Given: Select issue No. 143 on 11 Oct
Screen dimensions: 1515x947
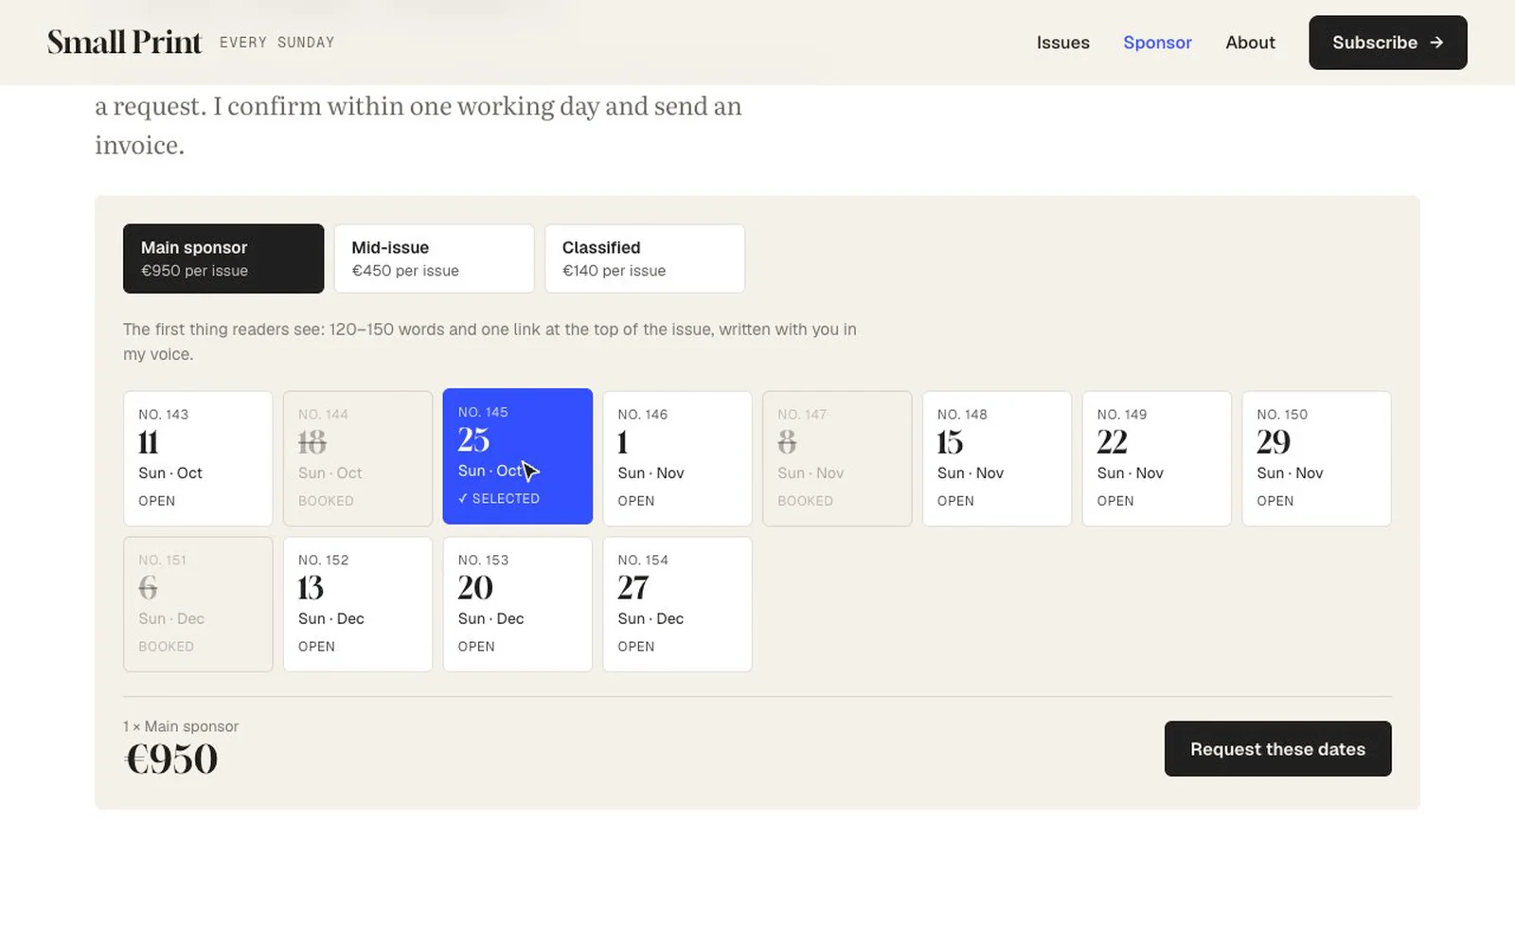Looking at the screenshot, I should click(198, 458).
